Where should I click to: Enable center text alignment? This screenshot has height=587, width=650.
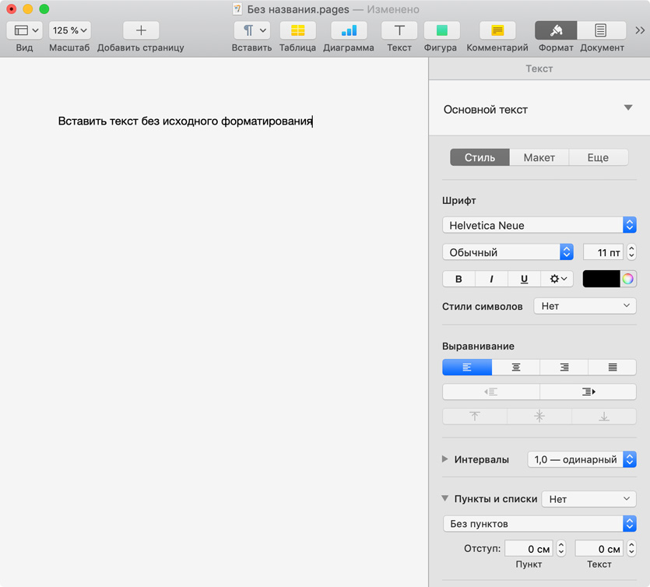[515, 367]
